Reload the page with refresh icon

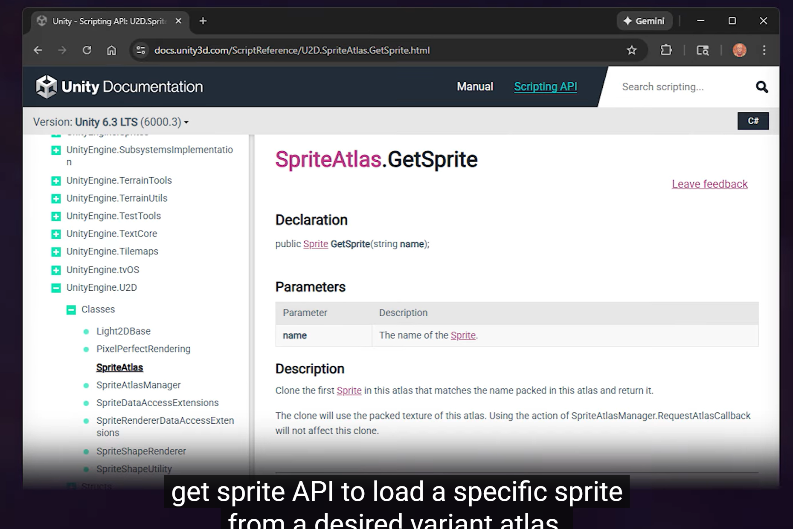(x=87, y=50)
